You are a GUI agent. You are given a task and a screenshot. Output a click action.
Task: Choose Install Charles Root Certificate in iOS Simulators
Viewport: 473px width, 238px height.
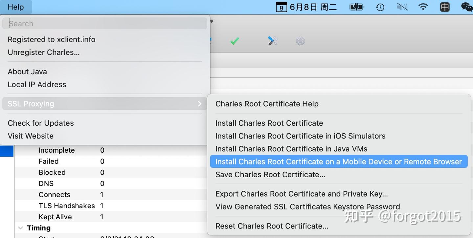[x=300, y=136]
